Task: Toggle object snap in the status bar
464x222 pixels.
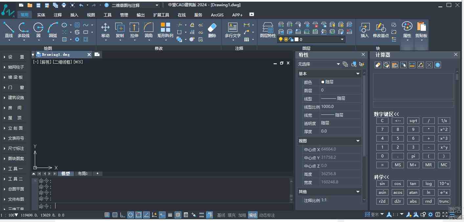Action: coord(138,215)
